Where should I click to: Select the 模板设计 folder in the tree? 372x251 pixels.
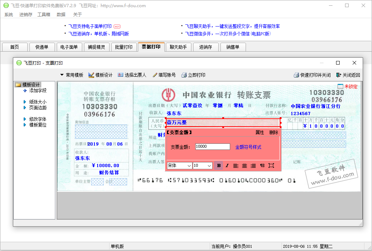pyautogui.click(x=28, y=85)
